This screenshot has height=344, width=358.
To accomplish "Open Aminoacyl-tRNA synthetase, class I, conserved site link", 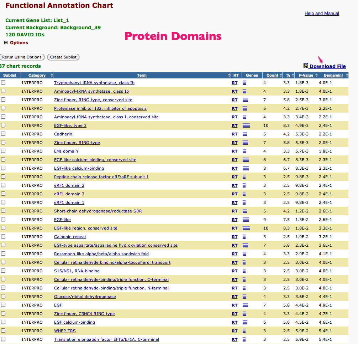I will point(106,117).
